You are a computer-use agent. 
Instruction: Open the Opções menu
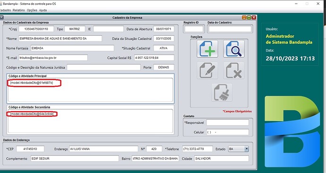tap(32, 10)
